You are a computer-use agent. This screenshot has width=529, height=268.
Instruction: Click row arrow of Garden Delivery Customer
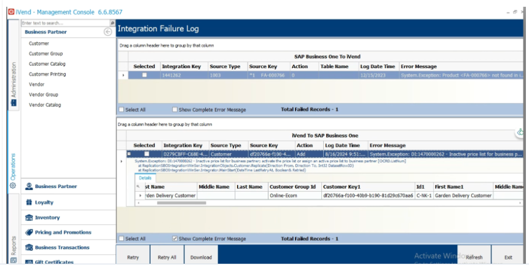(x=140, y=195)
